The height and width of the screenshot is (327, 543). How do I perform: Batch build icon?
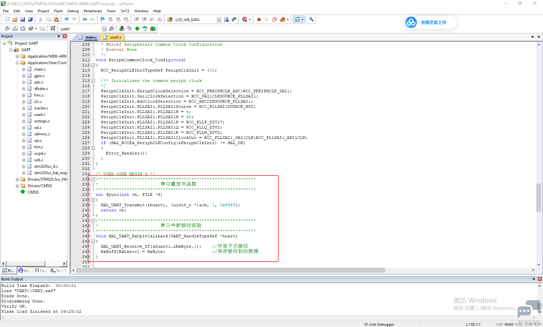point(31,28)
